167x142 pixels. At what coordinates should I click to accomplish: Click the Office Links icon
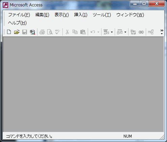click(x=106, y=32)
